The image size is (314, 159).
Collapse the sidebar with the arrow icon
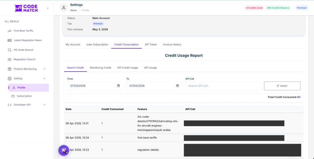[48, 8]
